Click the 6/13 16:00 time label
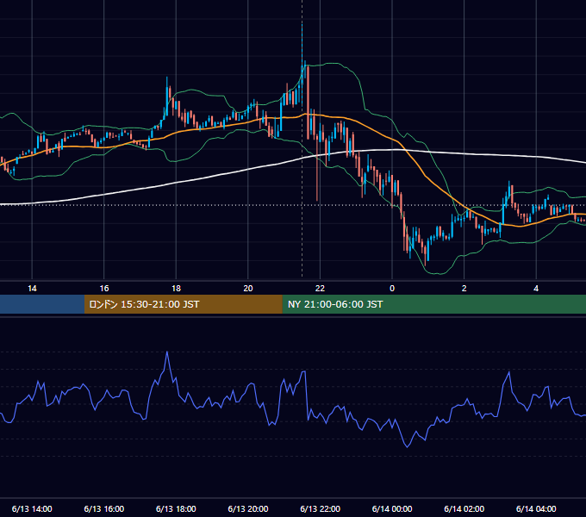 (x=104, y=508)
